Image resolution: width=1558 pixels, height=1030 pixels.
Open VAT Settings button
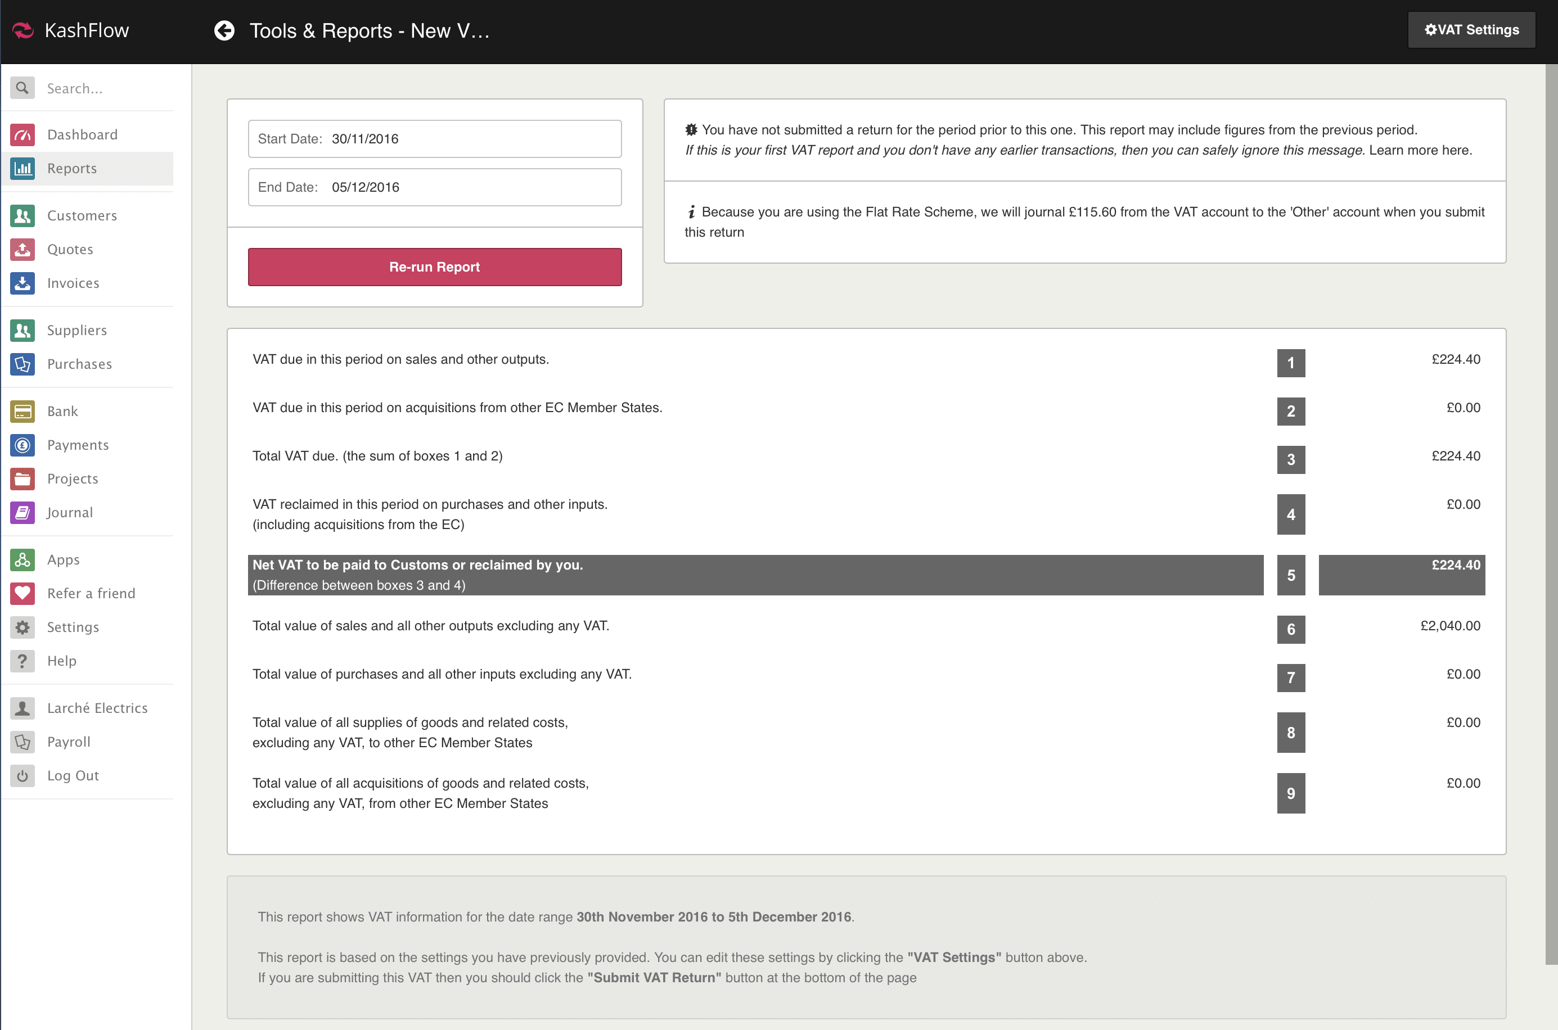[x=1471, y=30]
